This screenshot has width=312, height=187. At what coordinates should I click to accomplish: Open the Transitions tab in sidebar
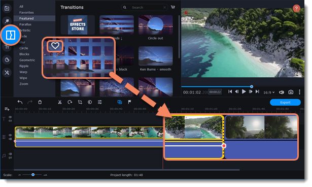(11, 35)
